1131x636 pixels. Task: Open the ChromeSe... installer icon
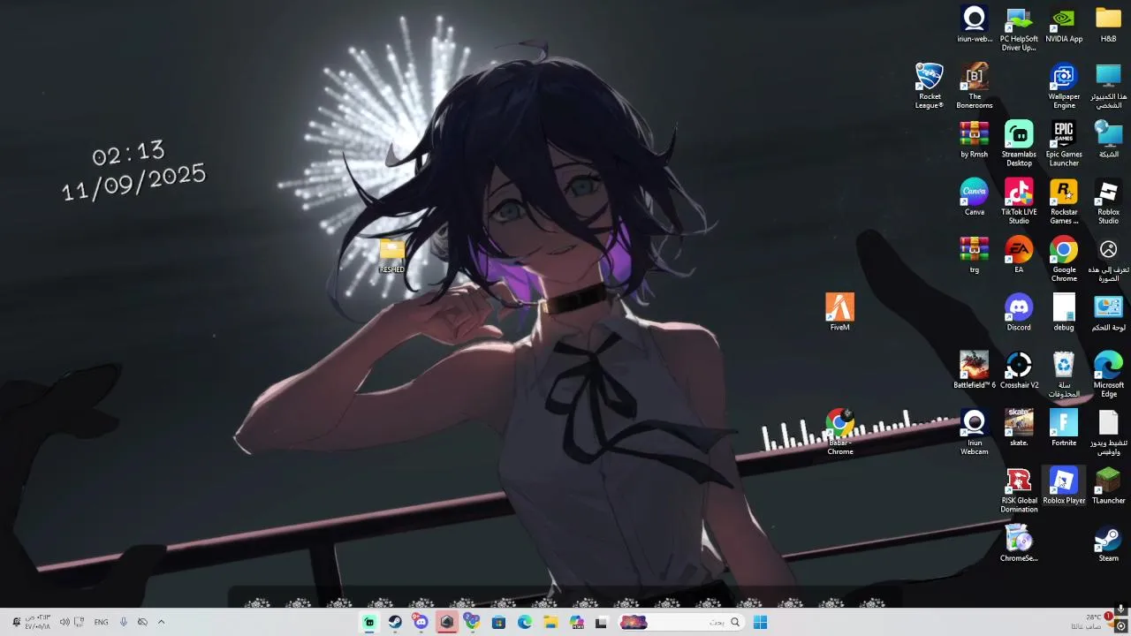tap(1019, 544)
